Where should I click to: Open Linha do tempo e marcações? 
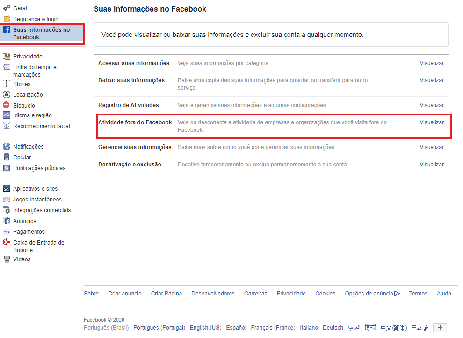click(x=35, y=71)
